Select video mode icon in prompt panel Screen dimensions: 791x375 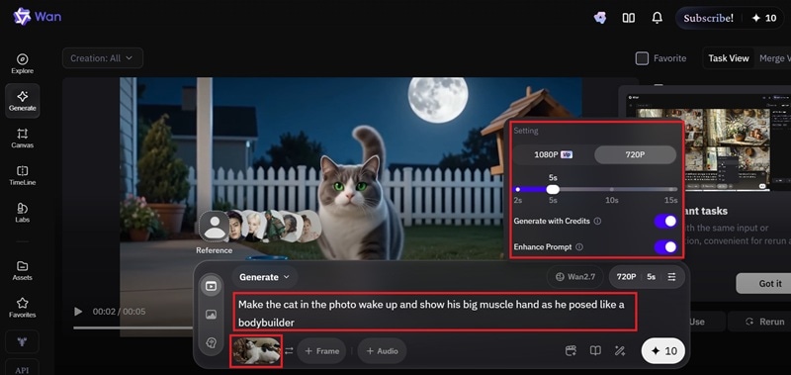coord(211,286)
